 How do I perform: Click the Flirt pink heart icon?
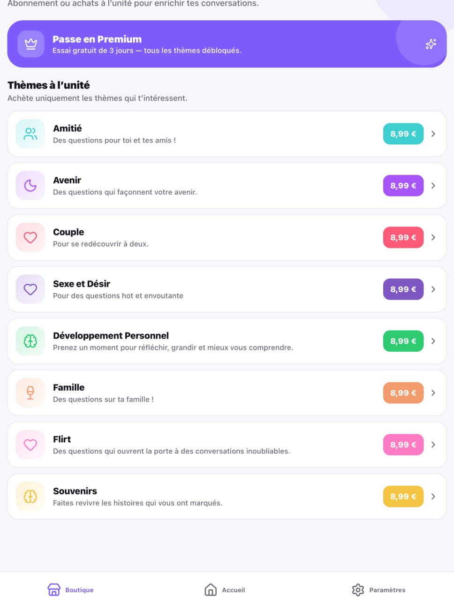30,445
